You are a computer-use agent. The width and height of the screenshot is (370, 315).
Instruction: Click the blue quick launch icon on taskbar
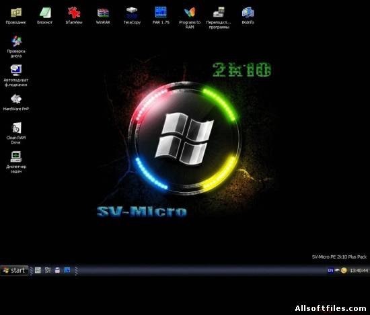67,270
